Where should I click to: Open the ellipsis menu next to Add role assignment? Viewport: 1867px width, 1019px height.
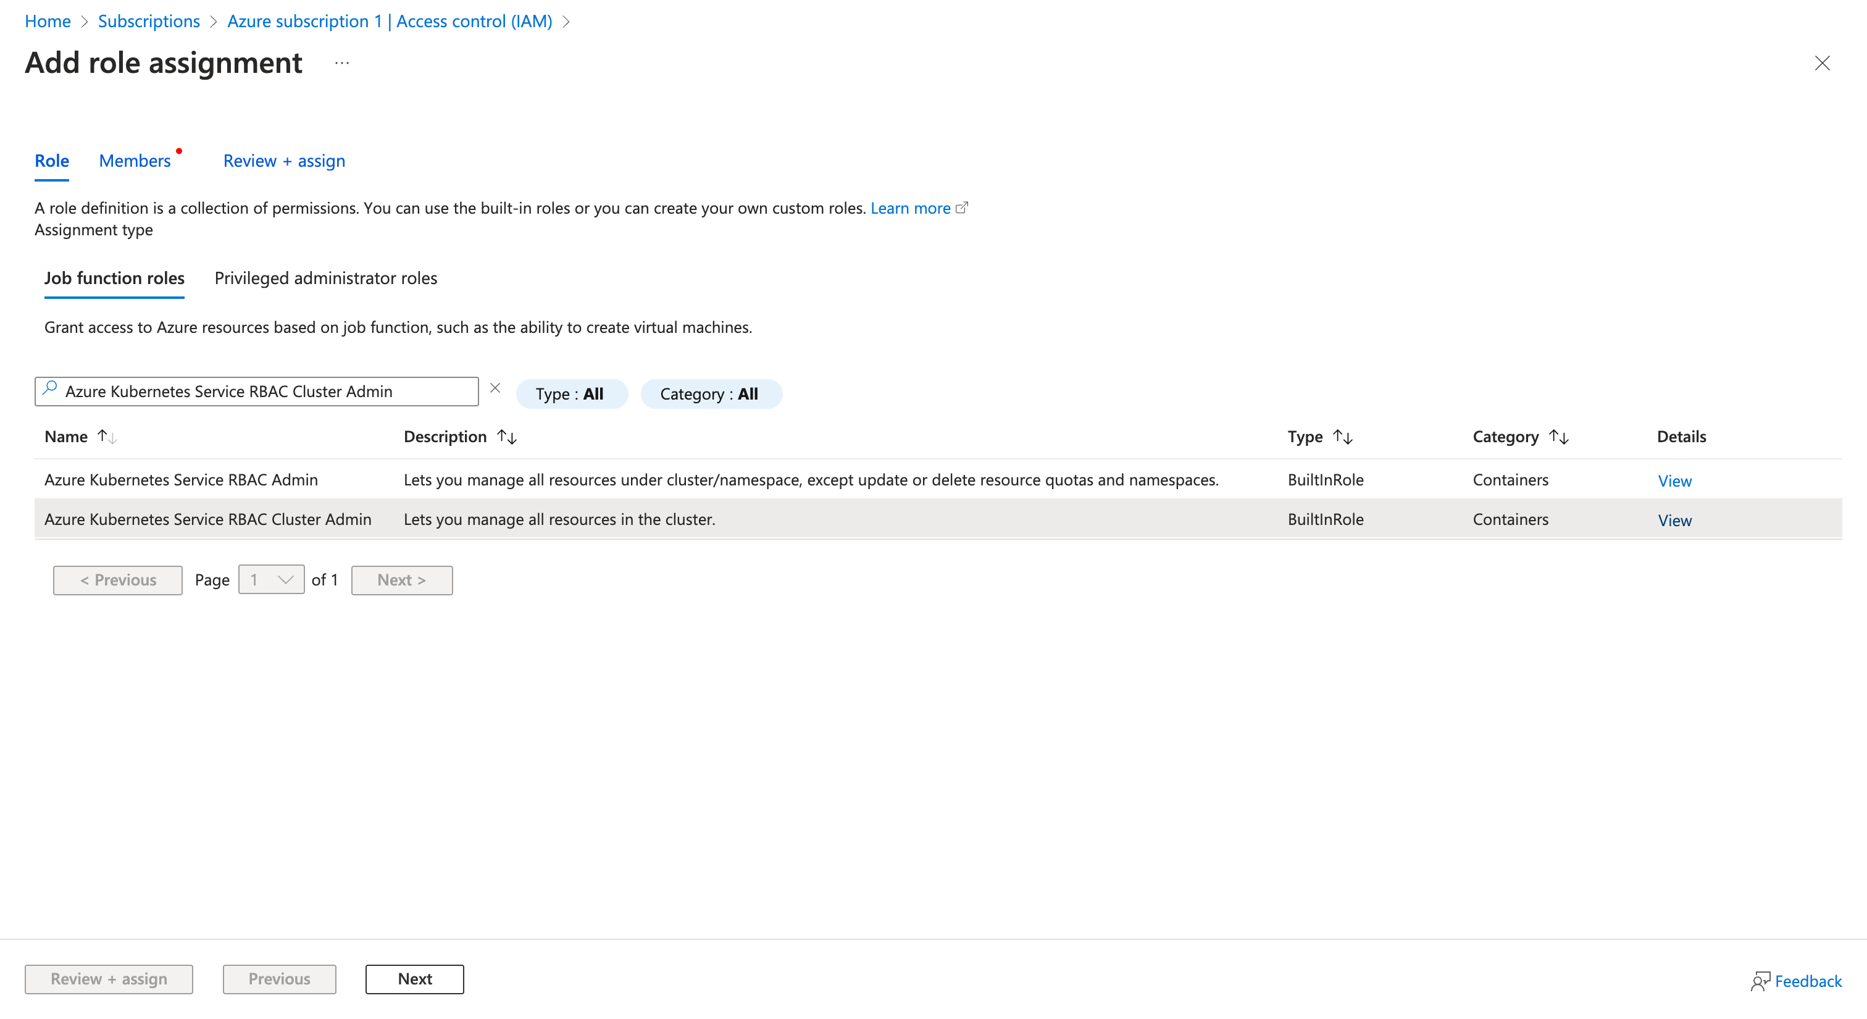[x=341, y=62]
